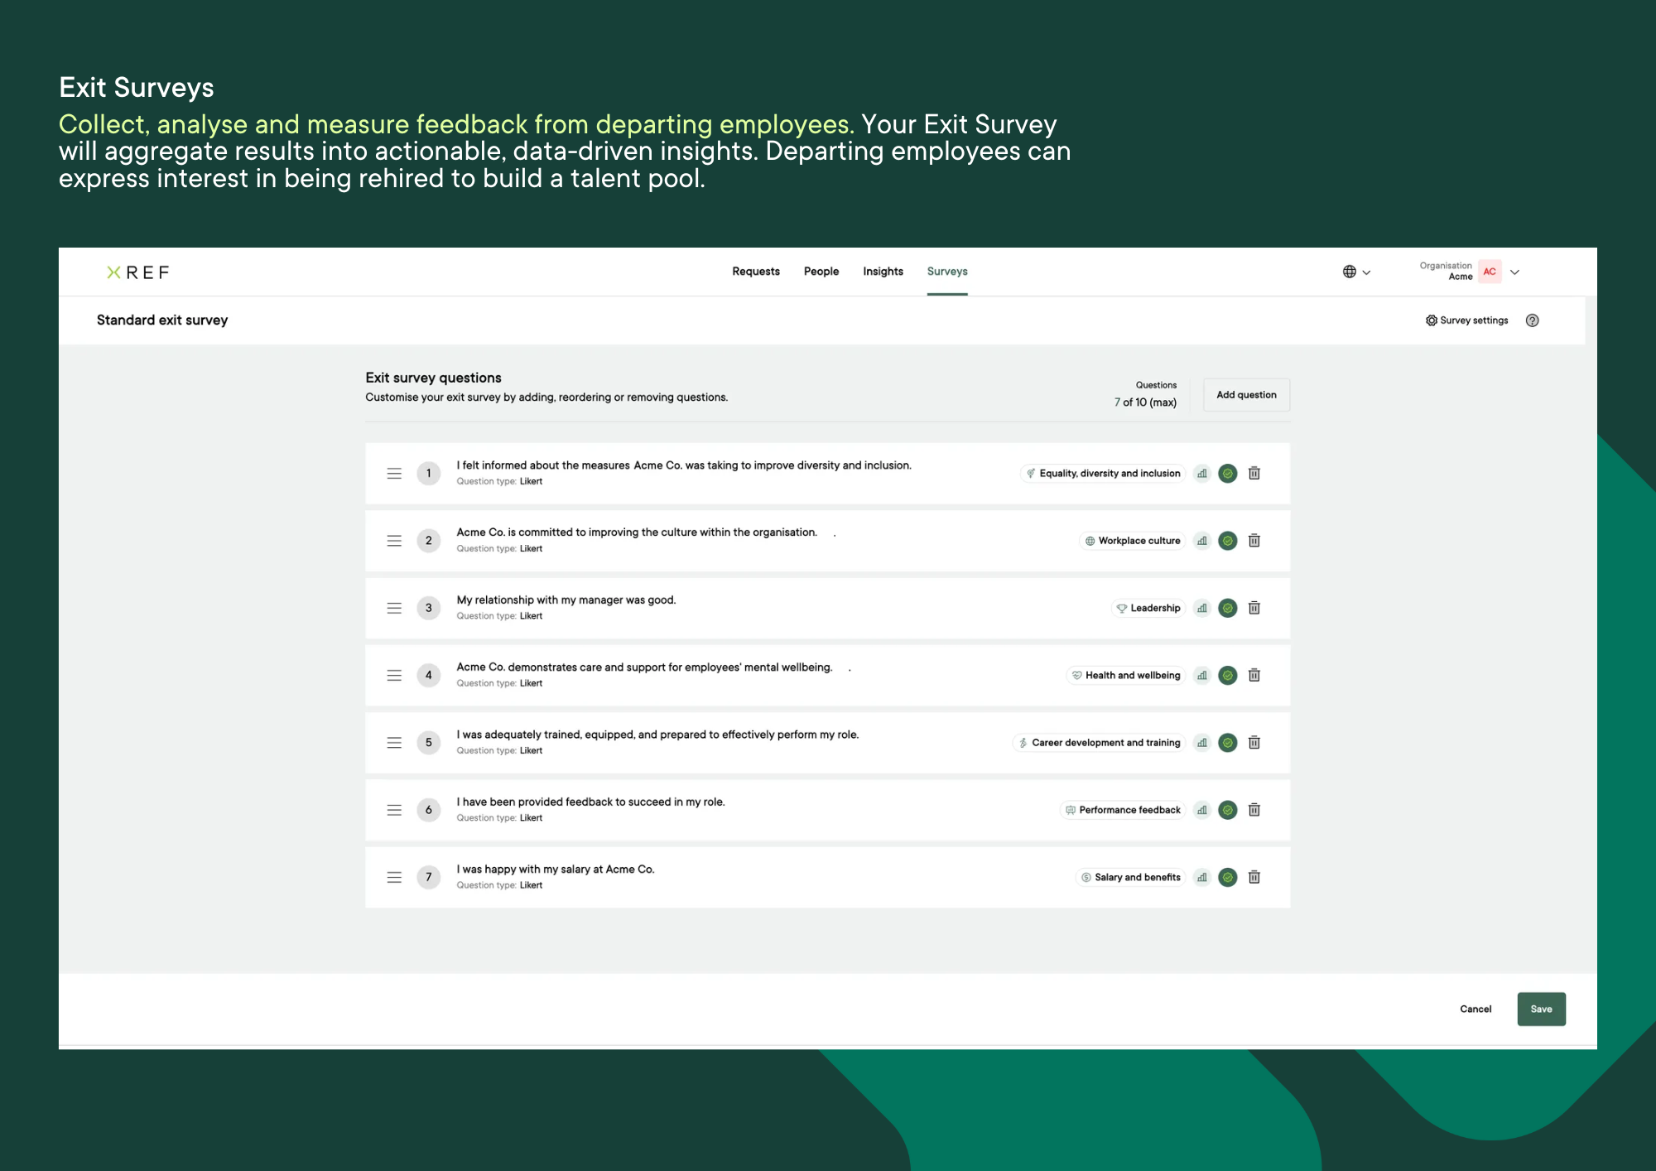This screenshot has width=1656, height=1171.
Task: Click the Salary and benefits tag on question 7
Action: point(1130,877)
